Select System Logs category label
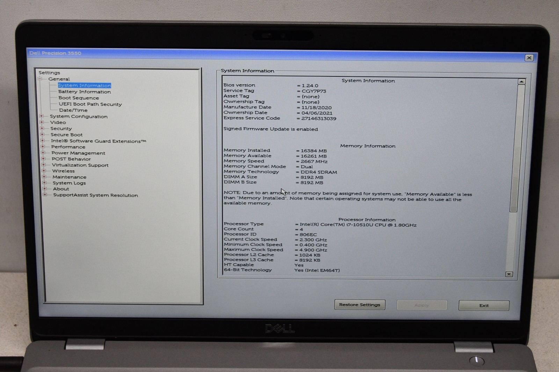 [69, 183]
